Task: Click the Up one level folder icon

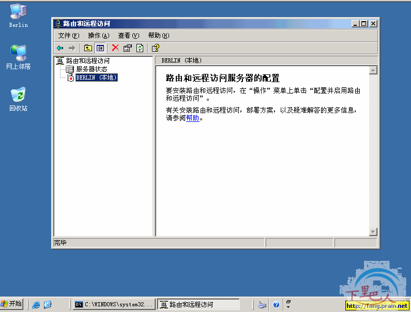Action: [x=88, y=48]
